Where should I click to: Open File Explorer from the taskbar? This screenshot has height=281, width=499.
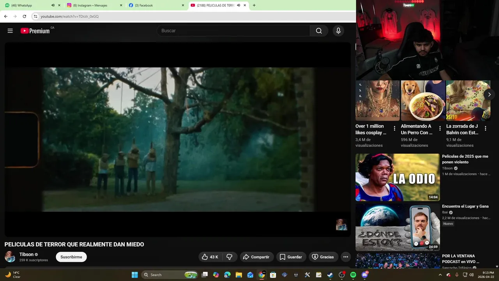coord(239,275)
